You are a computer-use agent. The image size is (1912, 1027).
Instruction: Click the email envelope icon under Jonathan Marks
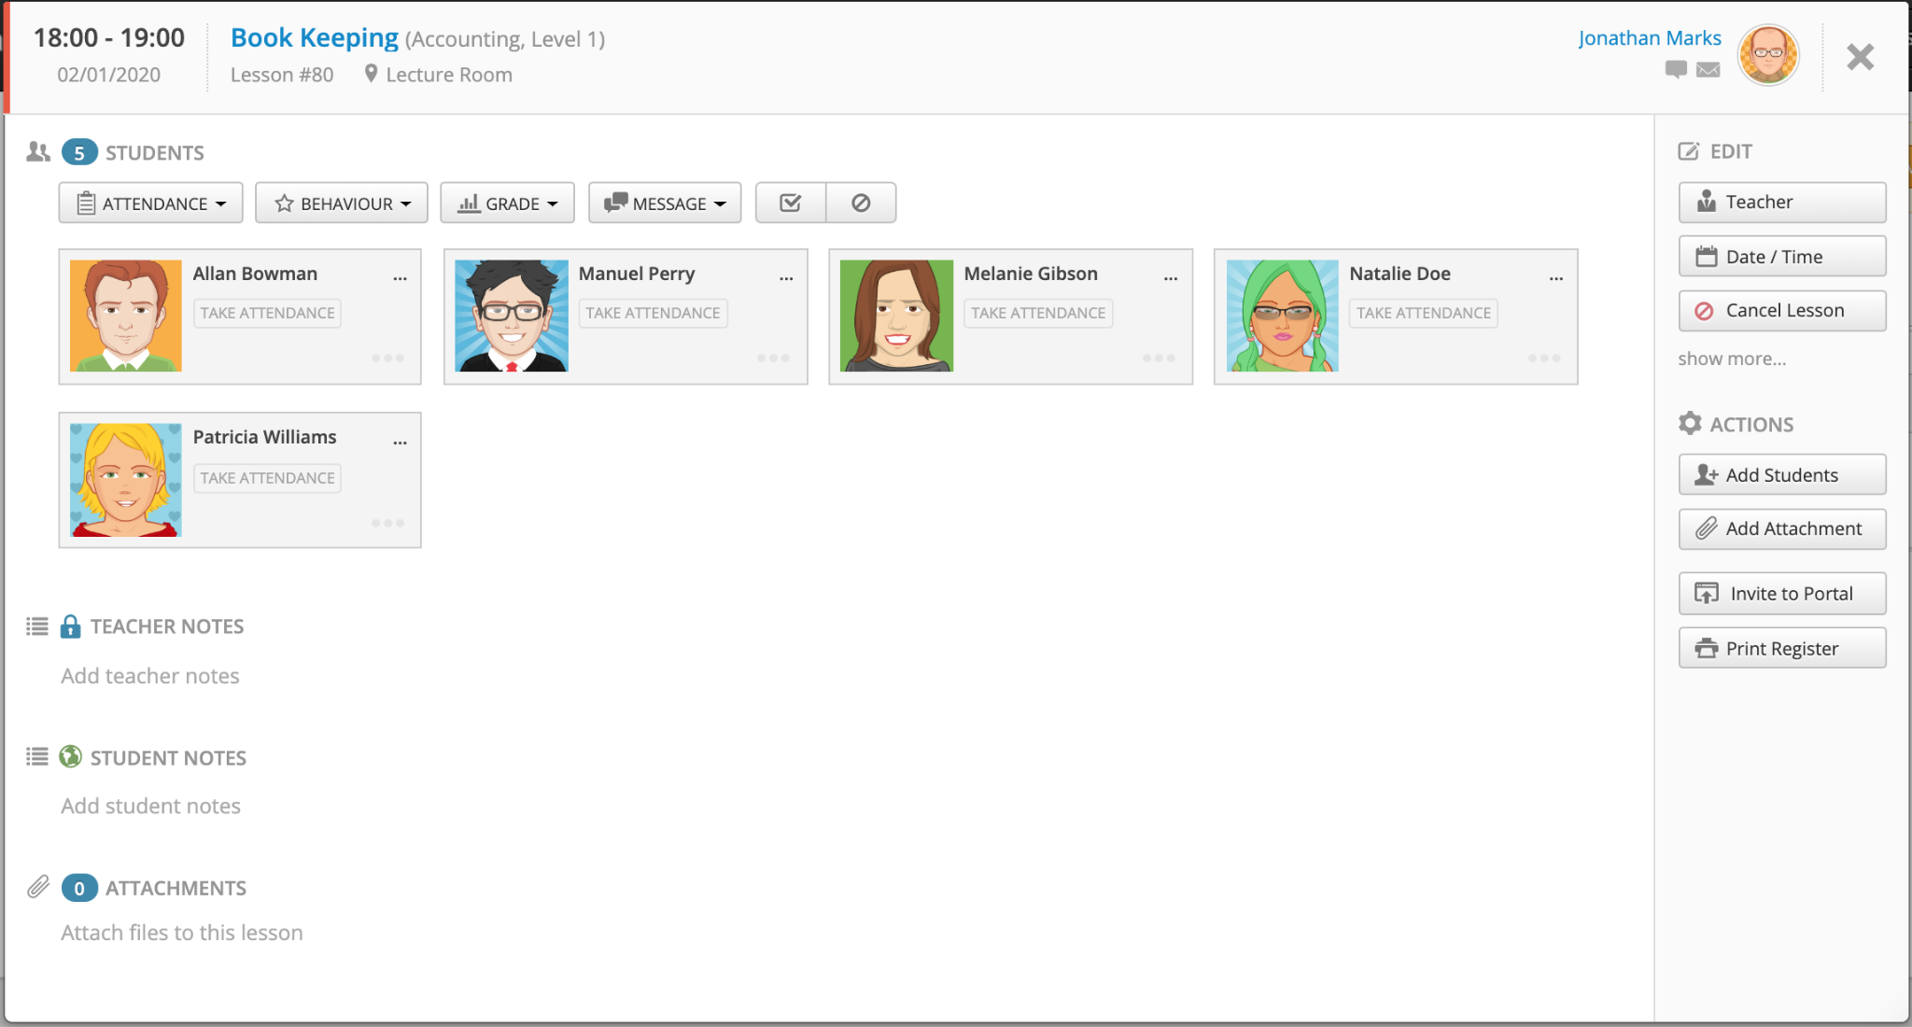click(1708, 69)
